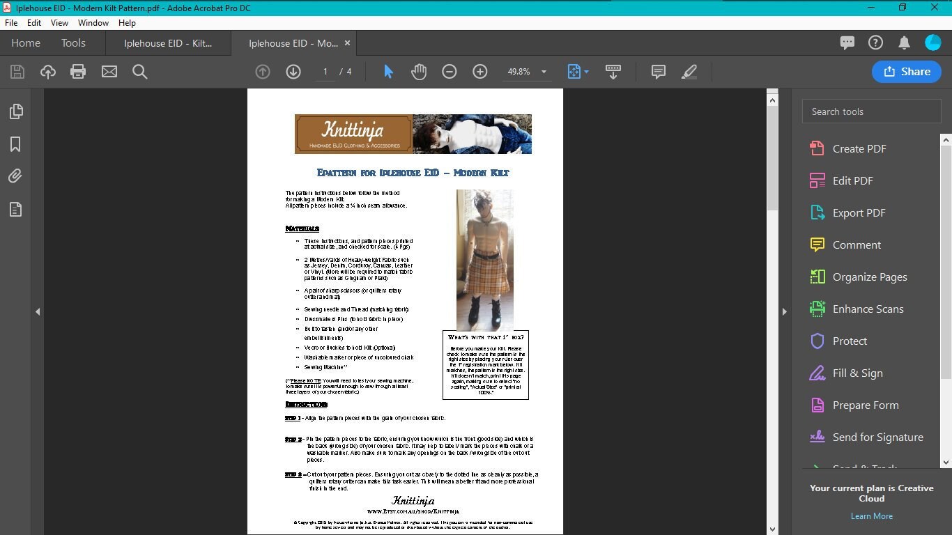Activate the selection arrow tool
This screenshot has width=952, height=535.
pos(389,72)
